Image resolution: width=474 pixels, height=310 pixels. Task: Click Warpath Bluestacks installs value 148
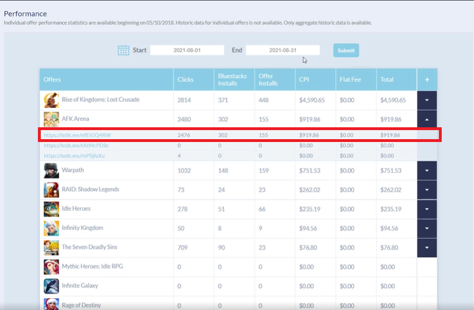point(223,170)
